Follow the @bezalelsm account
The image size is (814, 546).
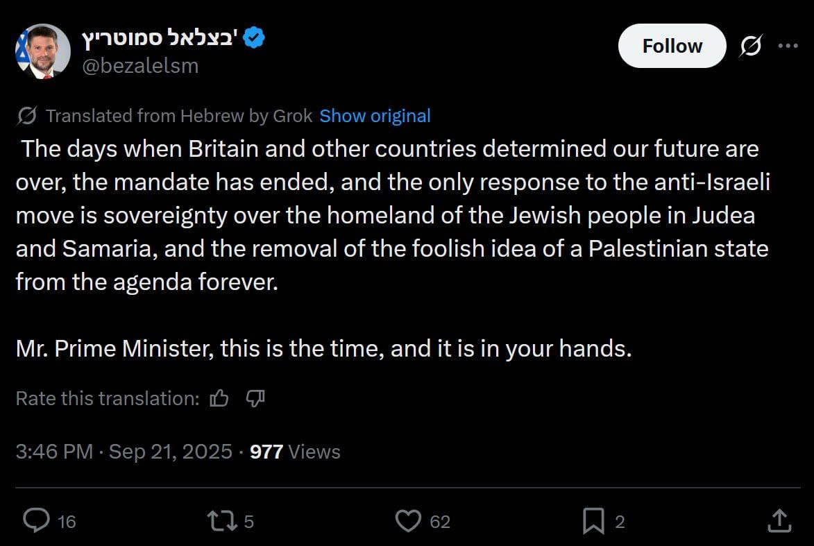point(672,46)
